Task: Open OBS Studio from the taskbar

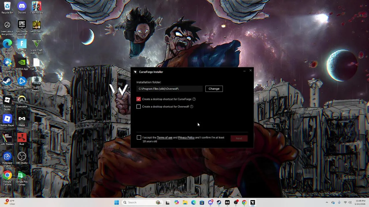Action: coord(236,202)
